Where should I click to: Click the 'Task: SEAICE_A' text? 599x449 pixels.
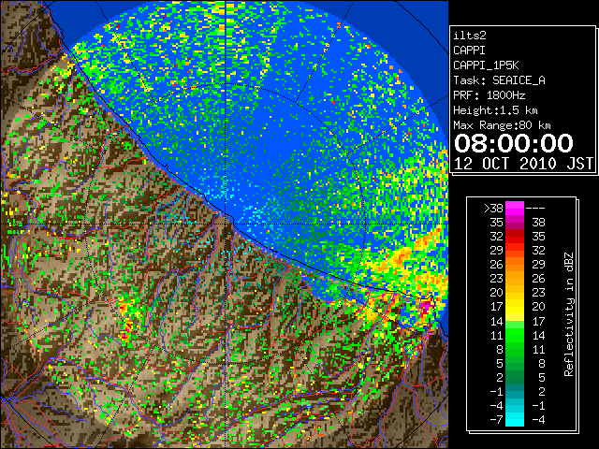[499, 80]
